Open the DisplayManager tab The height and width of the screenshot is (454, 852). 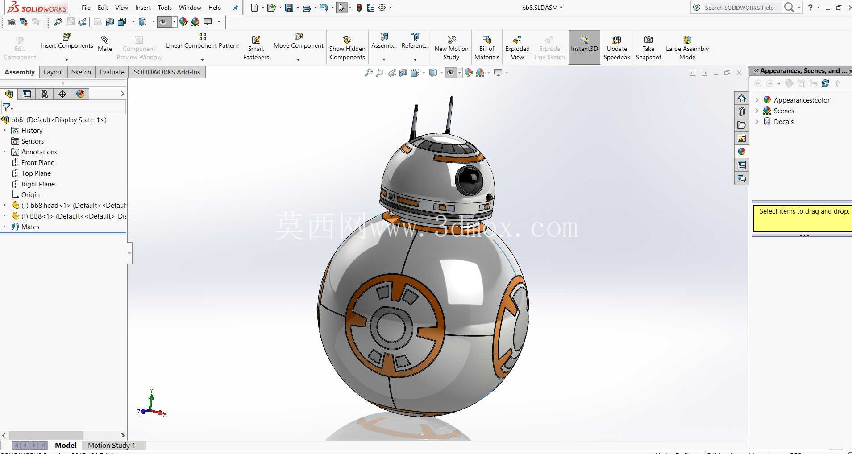click(x=80, y=94)
